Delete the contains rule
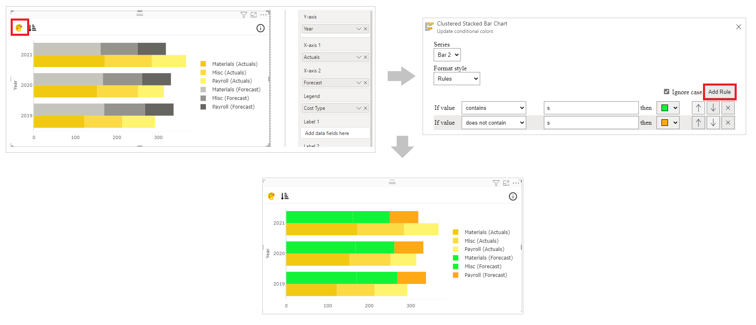Screen dimensions: 756x325 point(728,108)
